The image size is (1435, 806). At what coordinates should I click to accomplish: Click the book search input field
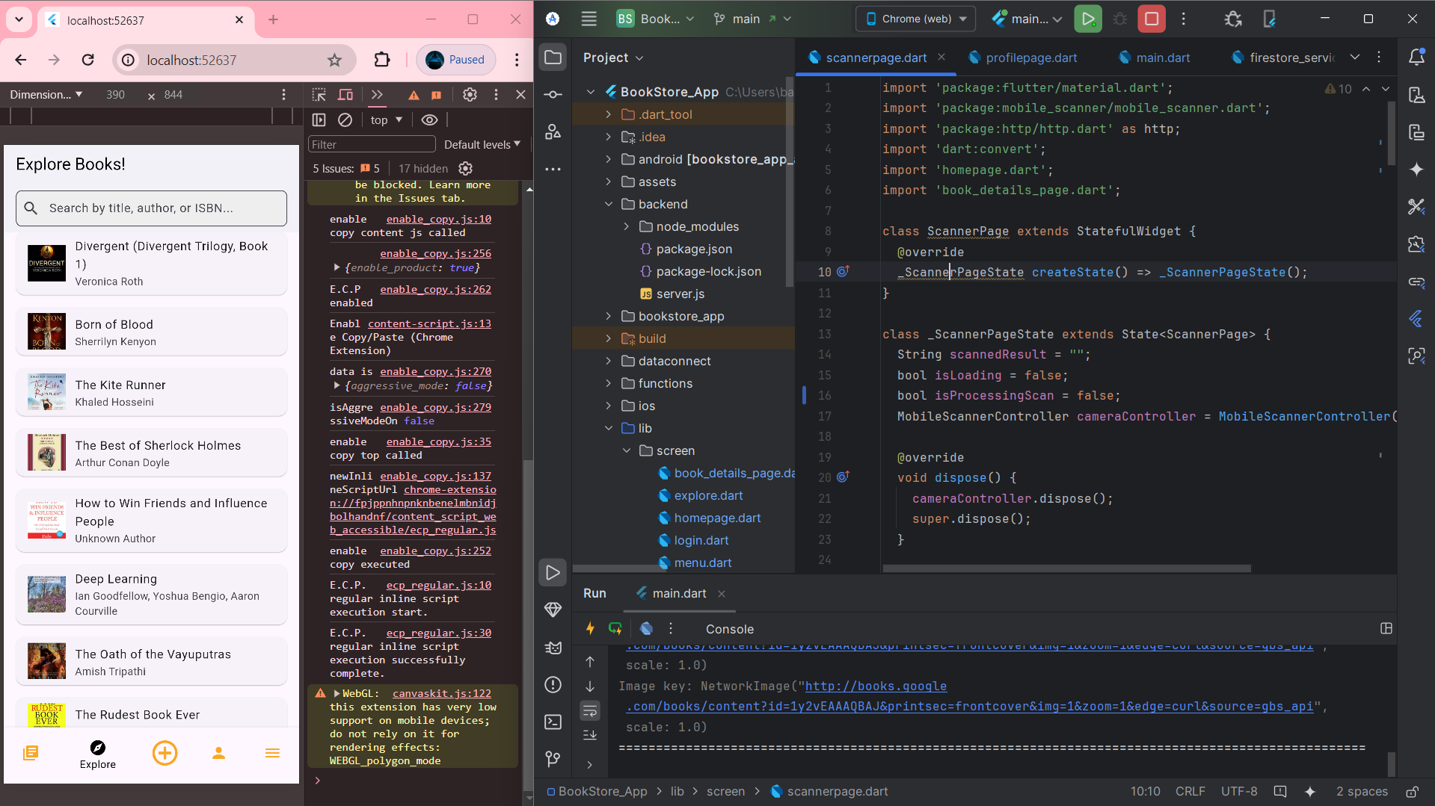[151, 208]
